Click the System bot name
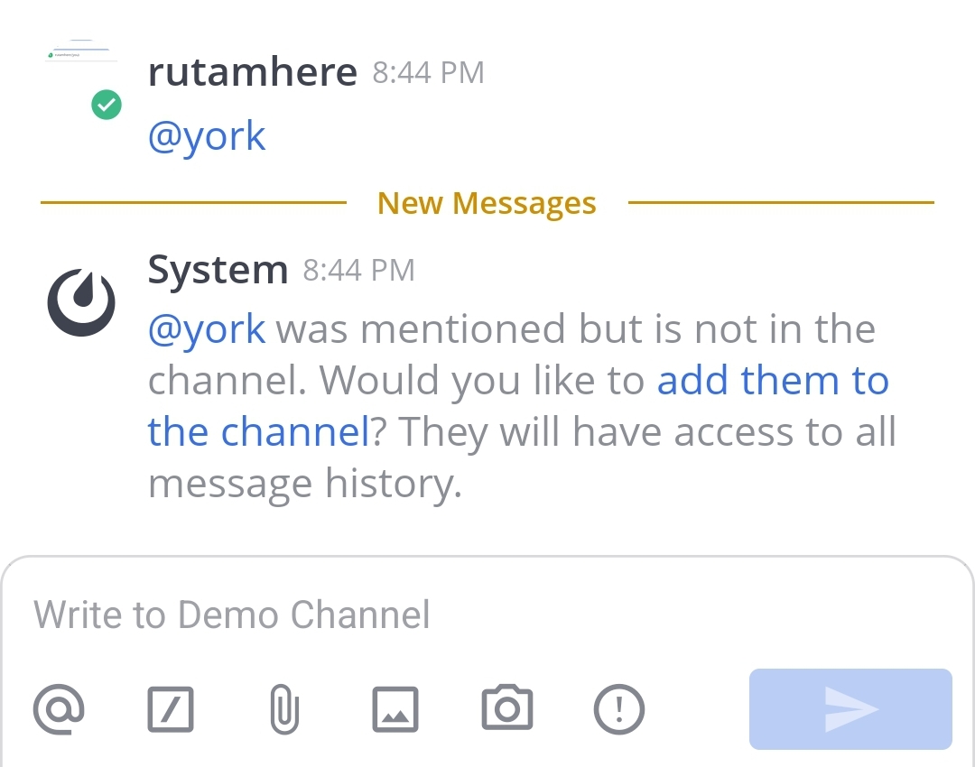 pos(218,268)
